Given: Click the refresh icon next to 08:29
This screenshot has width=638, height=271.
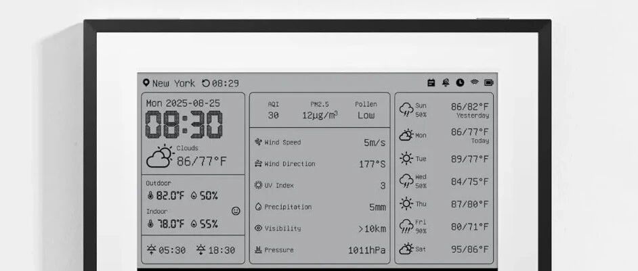Looking at the screenshot, I should [x=206, y=83].
